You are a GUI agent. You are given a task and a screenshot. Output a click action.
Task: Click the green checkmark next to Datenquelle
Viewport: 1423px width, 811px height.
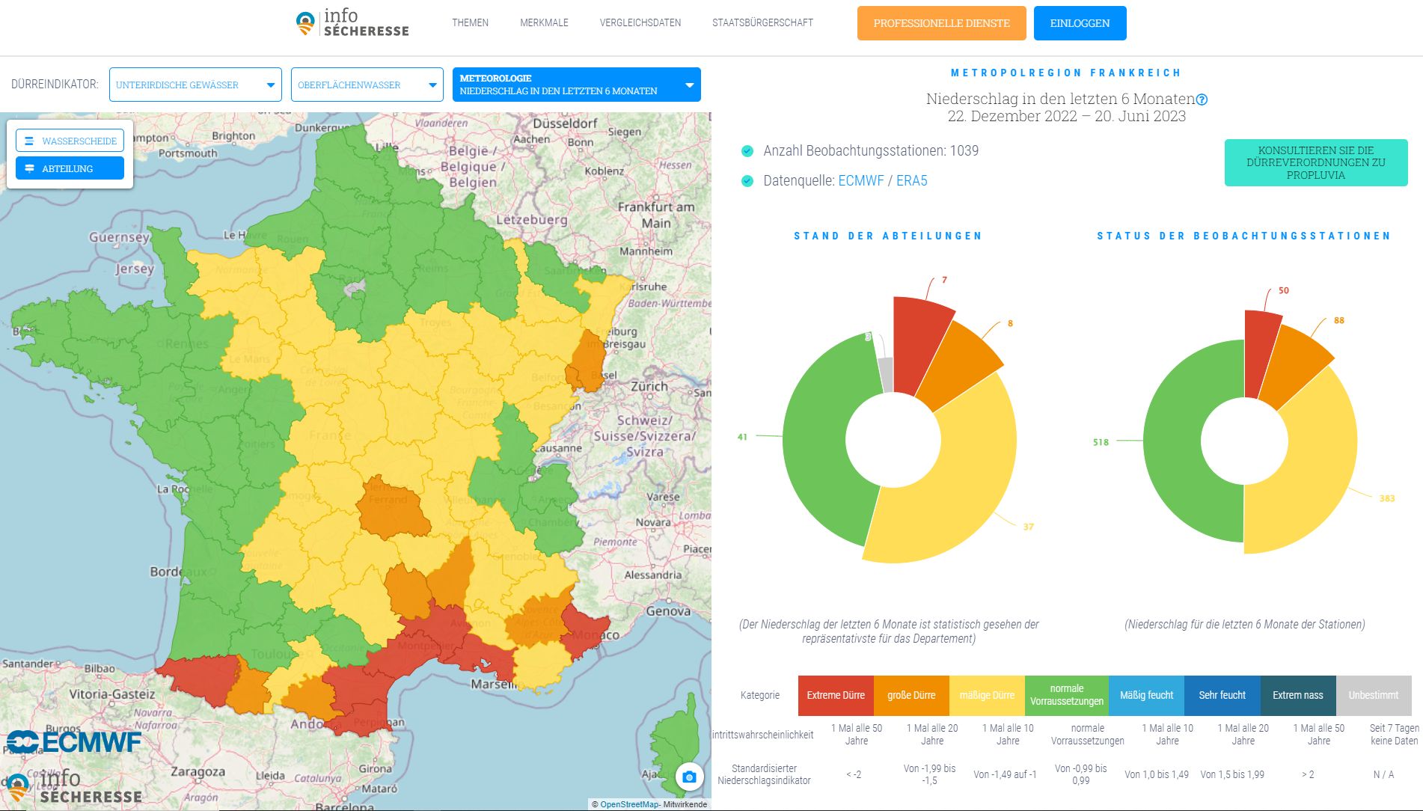coord(747,181)
